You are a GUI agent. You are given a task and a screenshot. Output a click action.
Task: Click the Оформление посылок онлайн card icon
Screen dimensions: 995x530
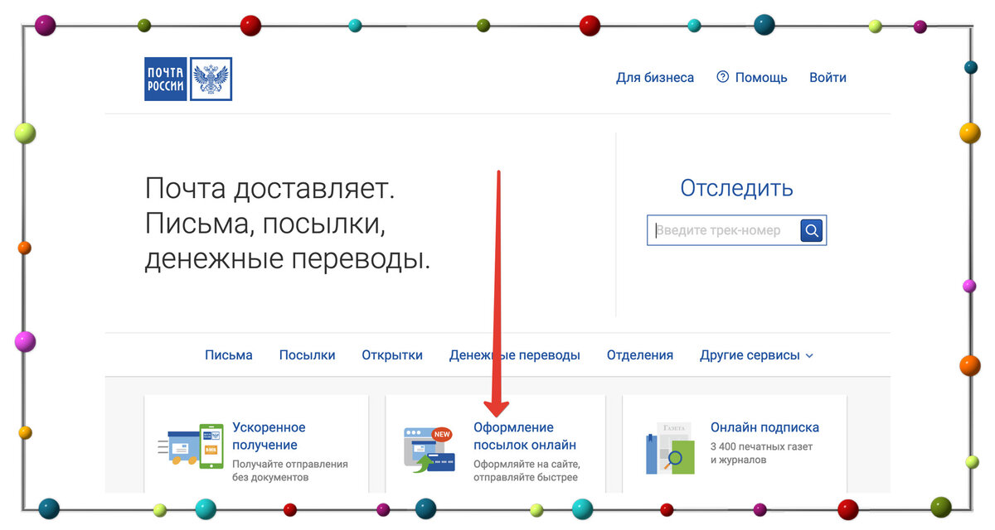coord(428,450)
